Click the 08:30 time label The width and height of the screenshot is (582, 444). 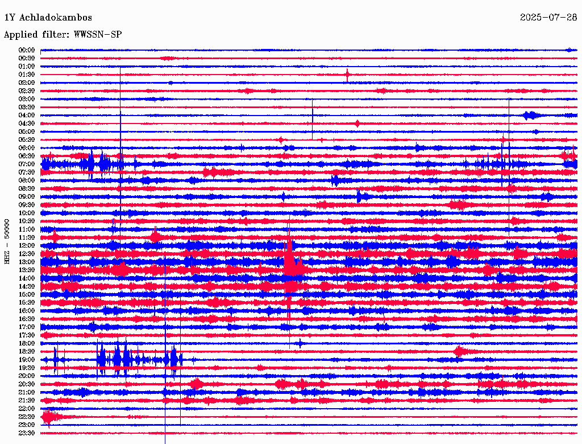click(x=27, y=188)
